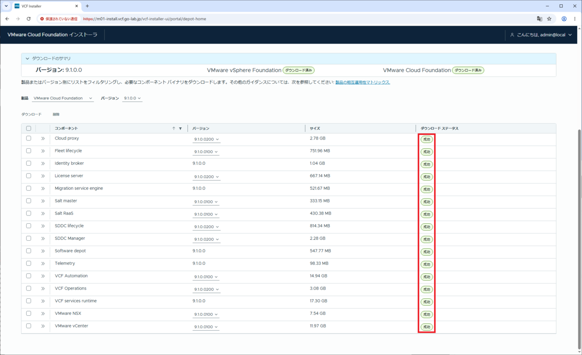Open the tab search dropdown arrow
This screenshot has width=582, height=355.
(6, 6)
